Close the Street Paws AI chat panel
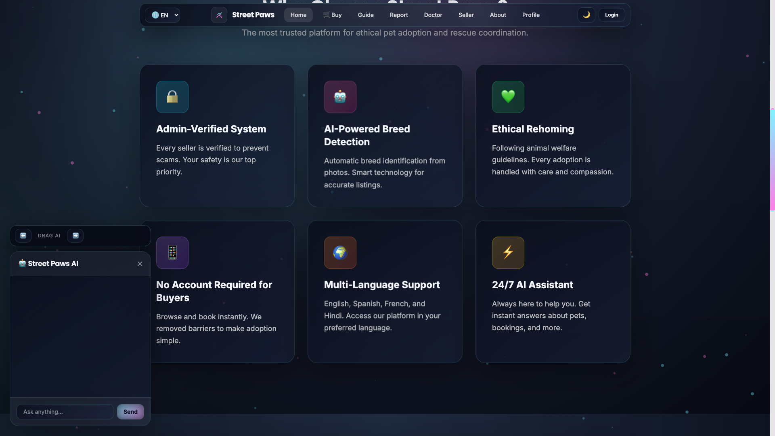This screenshot has width=775, height=436. point(140,264)
